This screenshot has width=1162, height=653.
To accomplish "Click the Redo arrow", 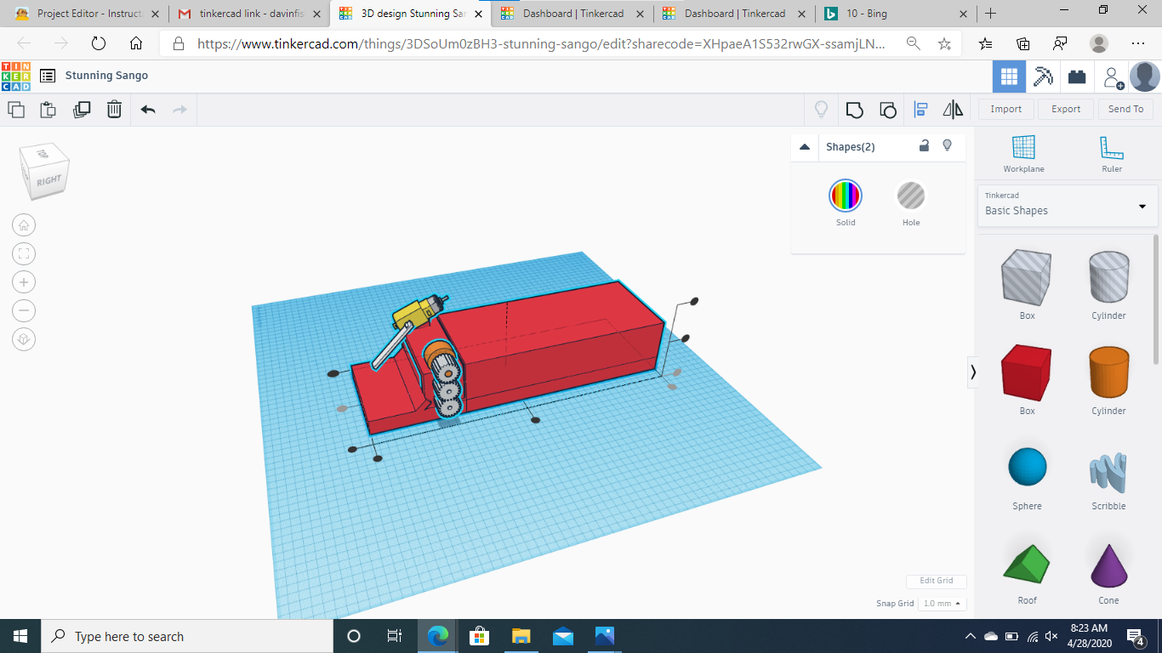I will 179,109.
